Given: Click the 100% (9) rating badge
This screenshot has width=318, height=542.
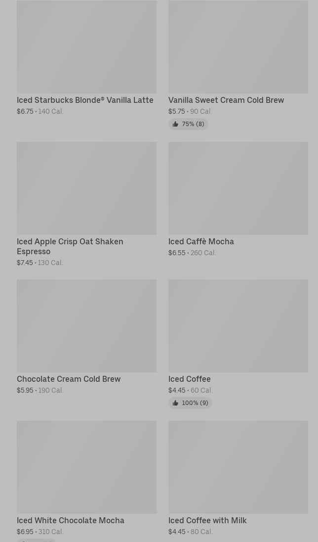Looking at the screenshot, I should (190, 403).
